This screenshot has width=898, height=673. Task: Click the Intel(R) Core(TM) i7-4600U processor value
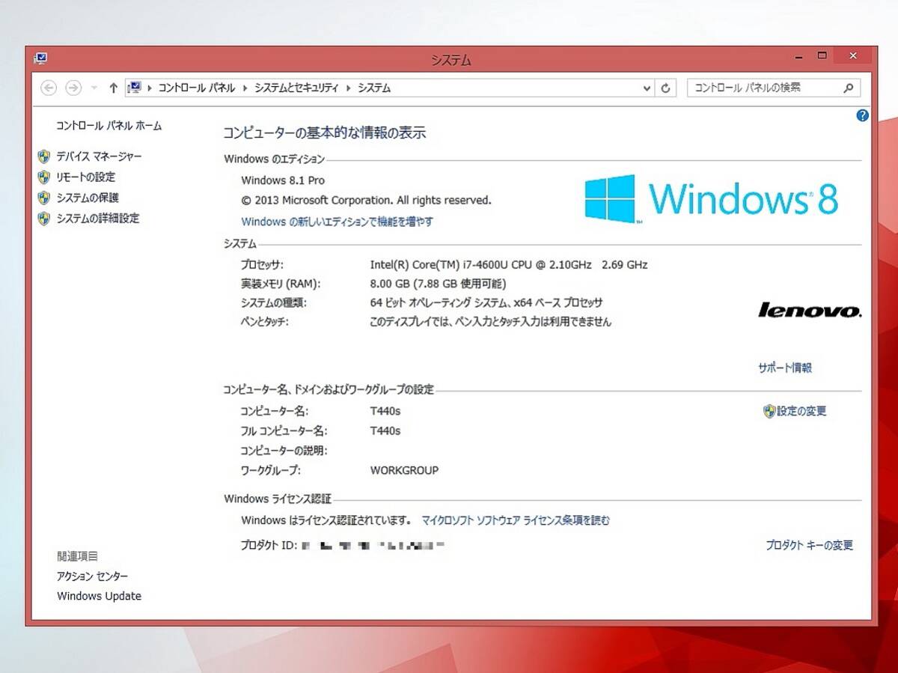[x=509, y=264]
